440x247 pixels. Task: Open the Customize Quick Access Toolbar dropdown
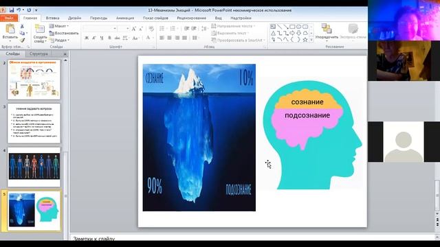point(36,10)
